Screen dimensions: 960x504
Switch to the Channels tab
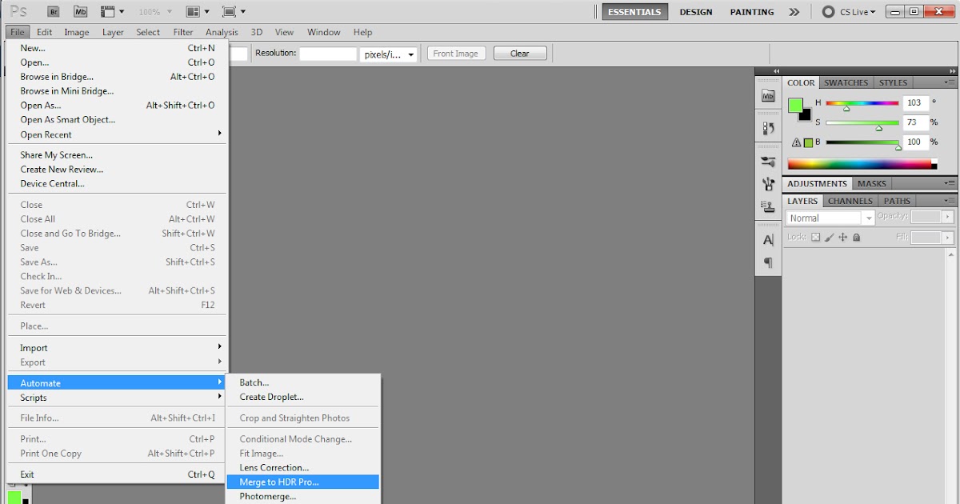pos(850,202)
